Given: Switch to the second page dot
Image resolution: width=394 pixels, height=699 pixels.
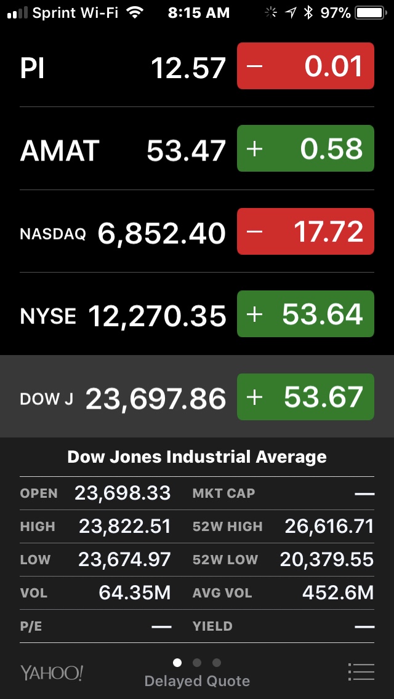Looking at the screenshot, I should (197, 663).
